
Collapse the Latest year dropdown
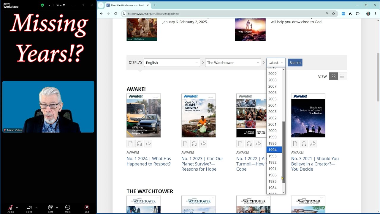(x=276, y=62)
